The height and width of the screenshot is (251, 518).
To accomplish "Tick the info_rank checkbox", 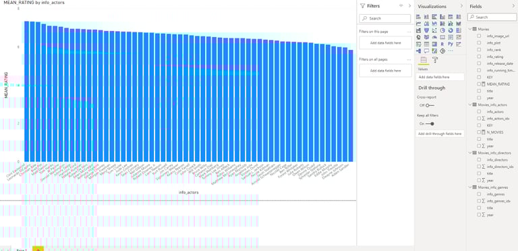I will click(x=479, y=49).
